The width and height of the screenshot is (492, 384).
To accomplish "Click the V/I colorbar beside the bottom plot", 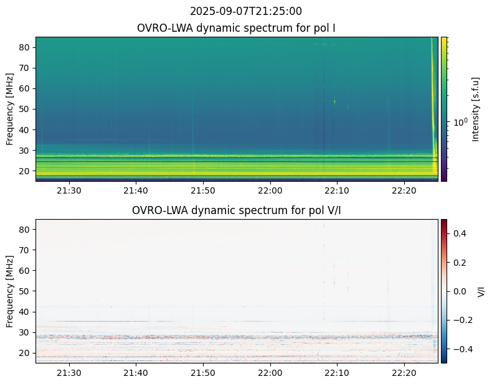I will point(444,291).
